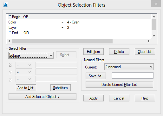Click the filter list scroll down arrow
163x116 pixels.
click(154, 36)
